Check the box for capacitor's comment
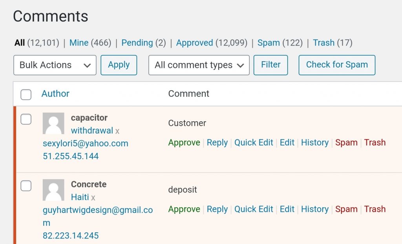The image size is (402, 244). (x=26, y=119)
